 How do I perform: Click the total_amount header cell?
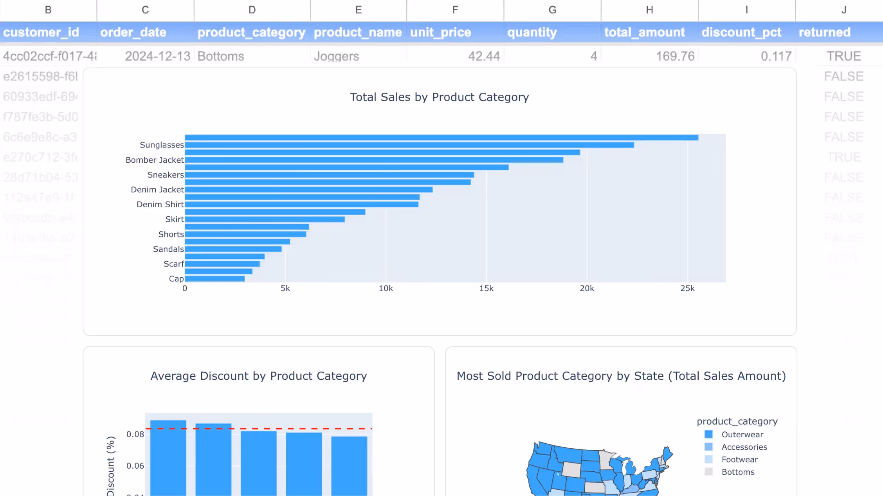[x=649, y=32]
